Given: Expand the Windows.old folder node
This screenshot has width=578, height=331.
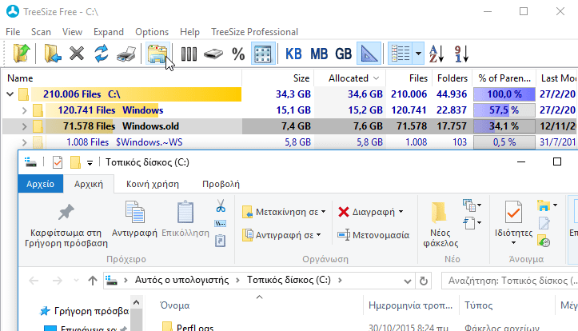Looking at the screenshot, I should (24, 126).
